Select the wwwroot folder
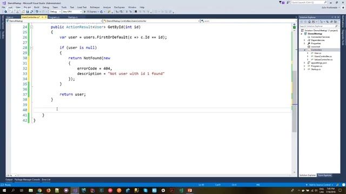 point(316,47)
